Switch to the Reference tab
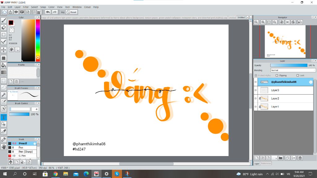 tap(266, 163)
